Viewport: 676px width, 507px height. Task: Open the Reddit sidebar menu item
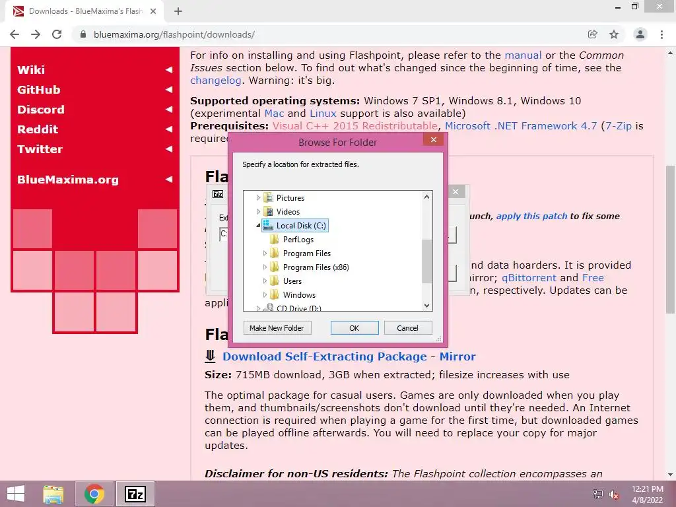(x=94, y=129)
